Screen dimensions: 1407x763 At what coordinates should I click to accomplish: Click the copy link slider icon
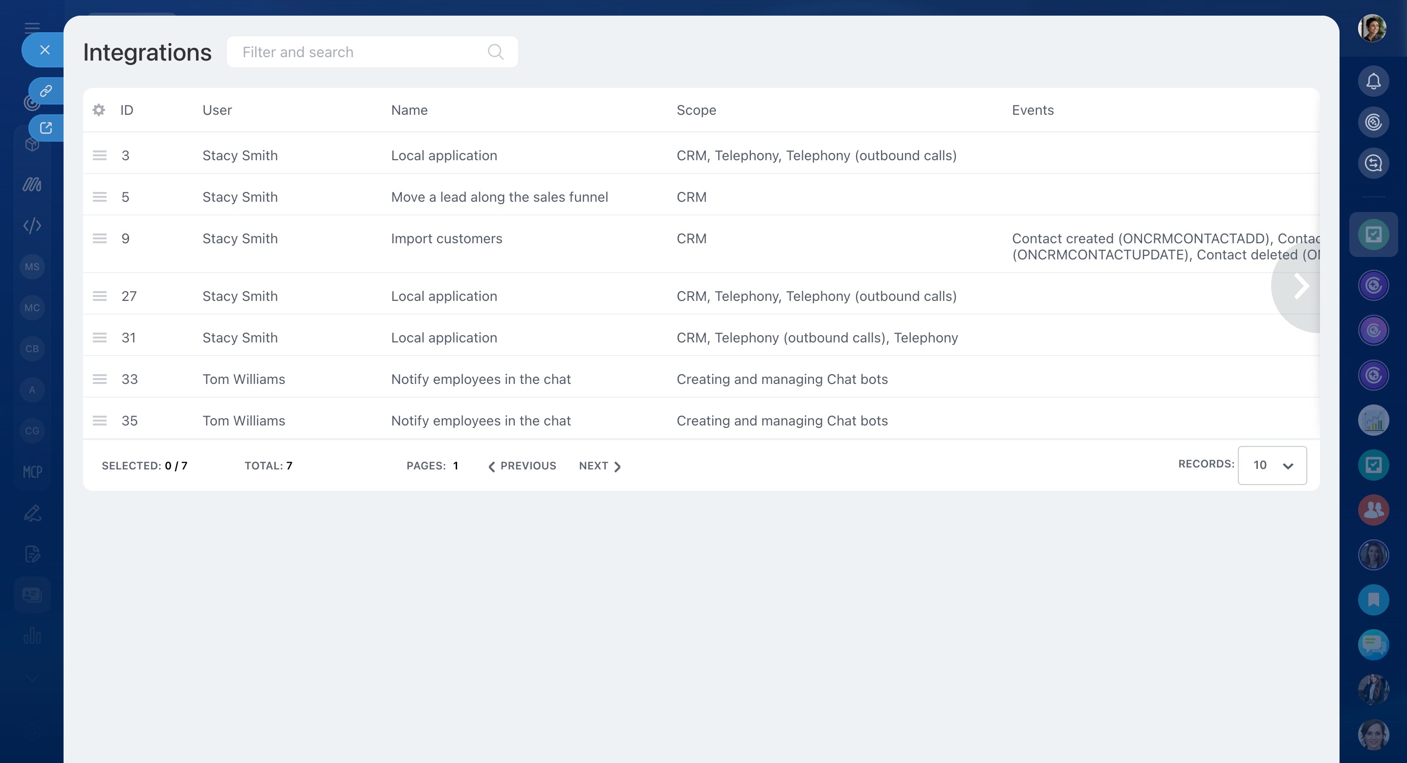click(46, 90)
